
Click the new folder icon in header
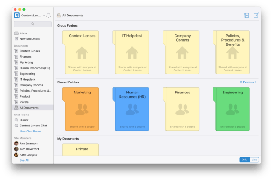[246, 15]
